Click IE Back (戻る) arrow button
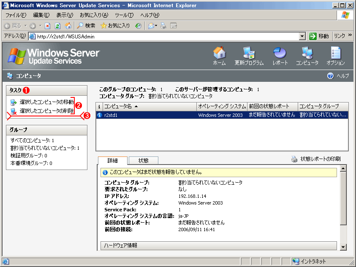 tap(7, 26)
